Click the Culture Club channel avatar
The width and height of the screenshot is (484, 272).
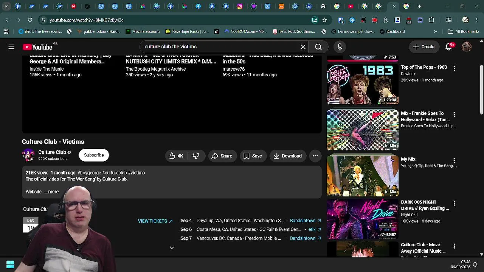tap(28, 155)
